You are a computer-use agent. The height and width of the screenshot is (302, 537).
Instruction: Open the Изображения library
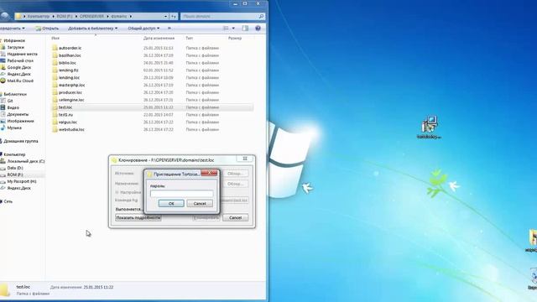[20, 121]
